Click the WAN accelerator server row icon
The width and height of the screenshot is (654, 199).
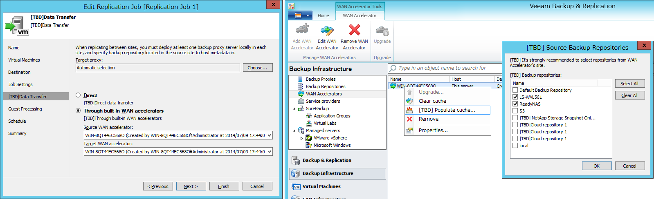[393, 86]
